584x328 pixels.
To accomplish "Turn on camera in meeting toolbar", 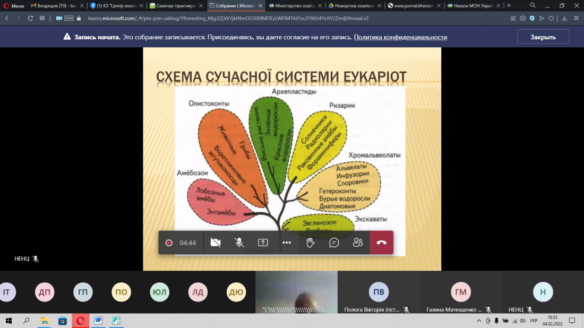I will 215,243.
